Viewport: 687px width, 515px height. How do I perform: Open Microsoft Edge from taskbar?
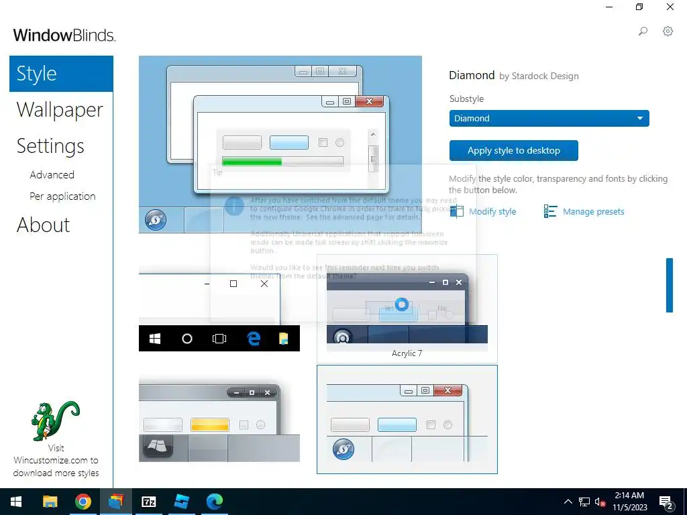tap(215, 502)
